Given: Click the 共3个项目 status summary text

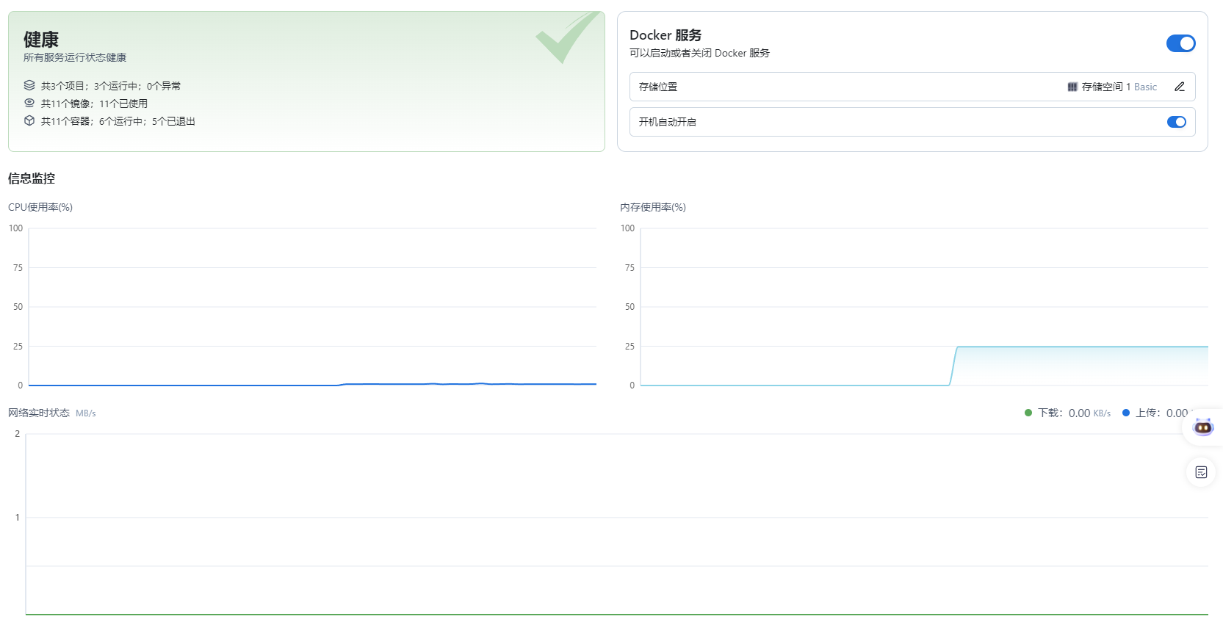Looking at the screenshot, I should click(x=110, y=86).
